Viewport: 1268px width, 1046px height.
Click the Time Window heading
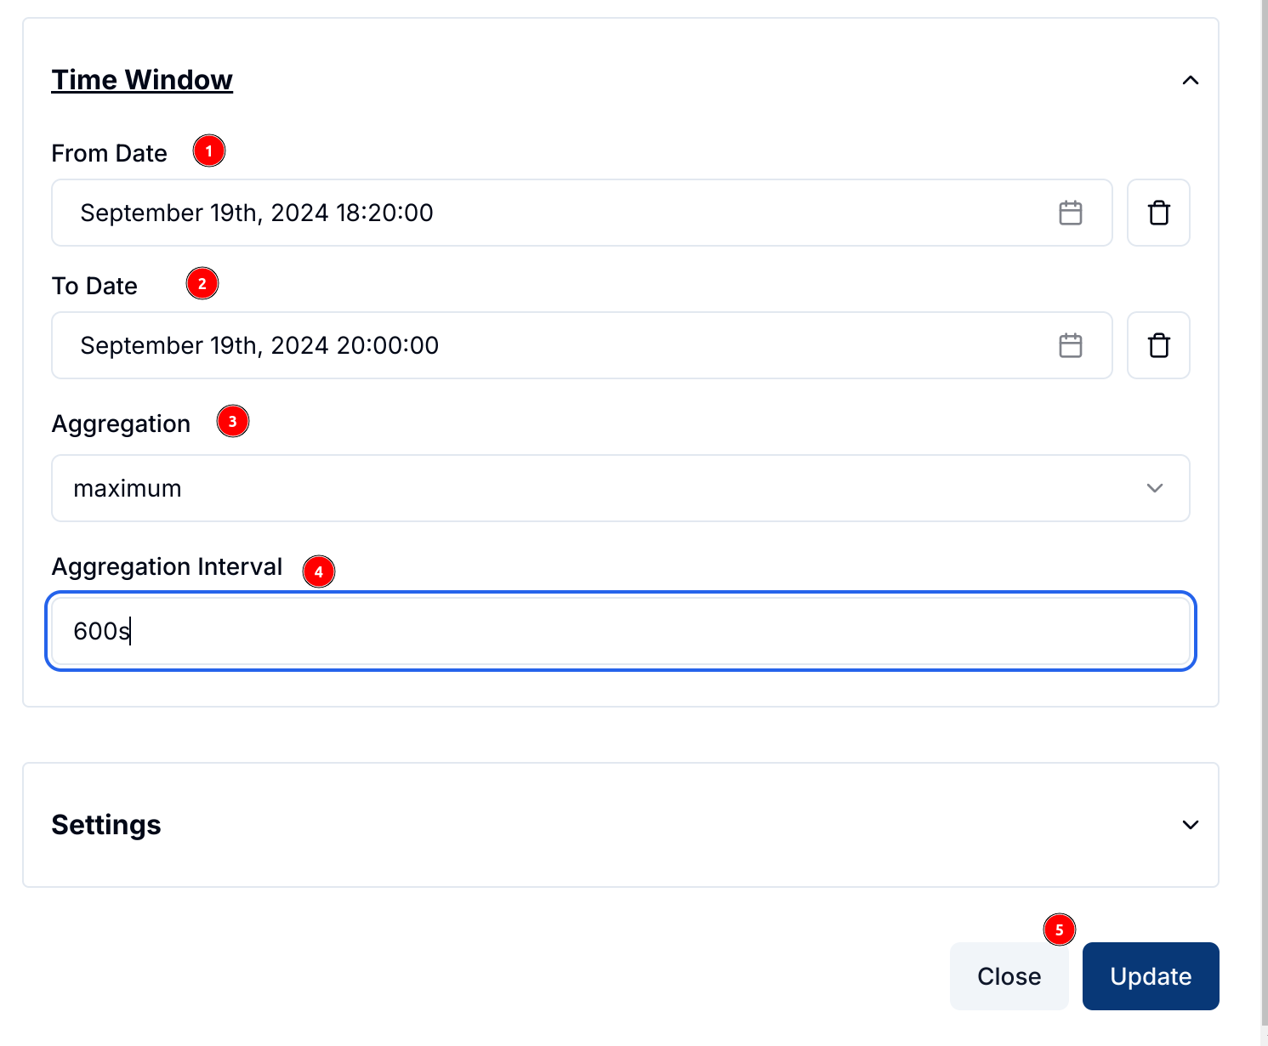[x=142, y=80]
